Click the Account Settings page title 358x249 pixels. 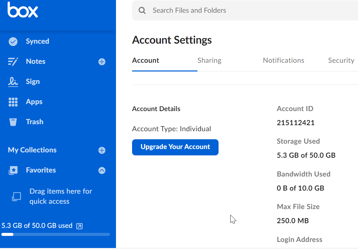[172, 40]
